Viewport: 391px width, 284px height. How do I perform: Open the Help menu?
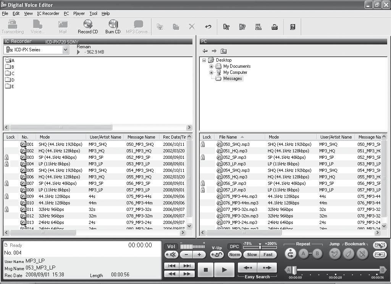pyautogui.click(x=105, y=13)
